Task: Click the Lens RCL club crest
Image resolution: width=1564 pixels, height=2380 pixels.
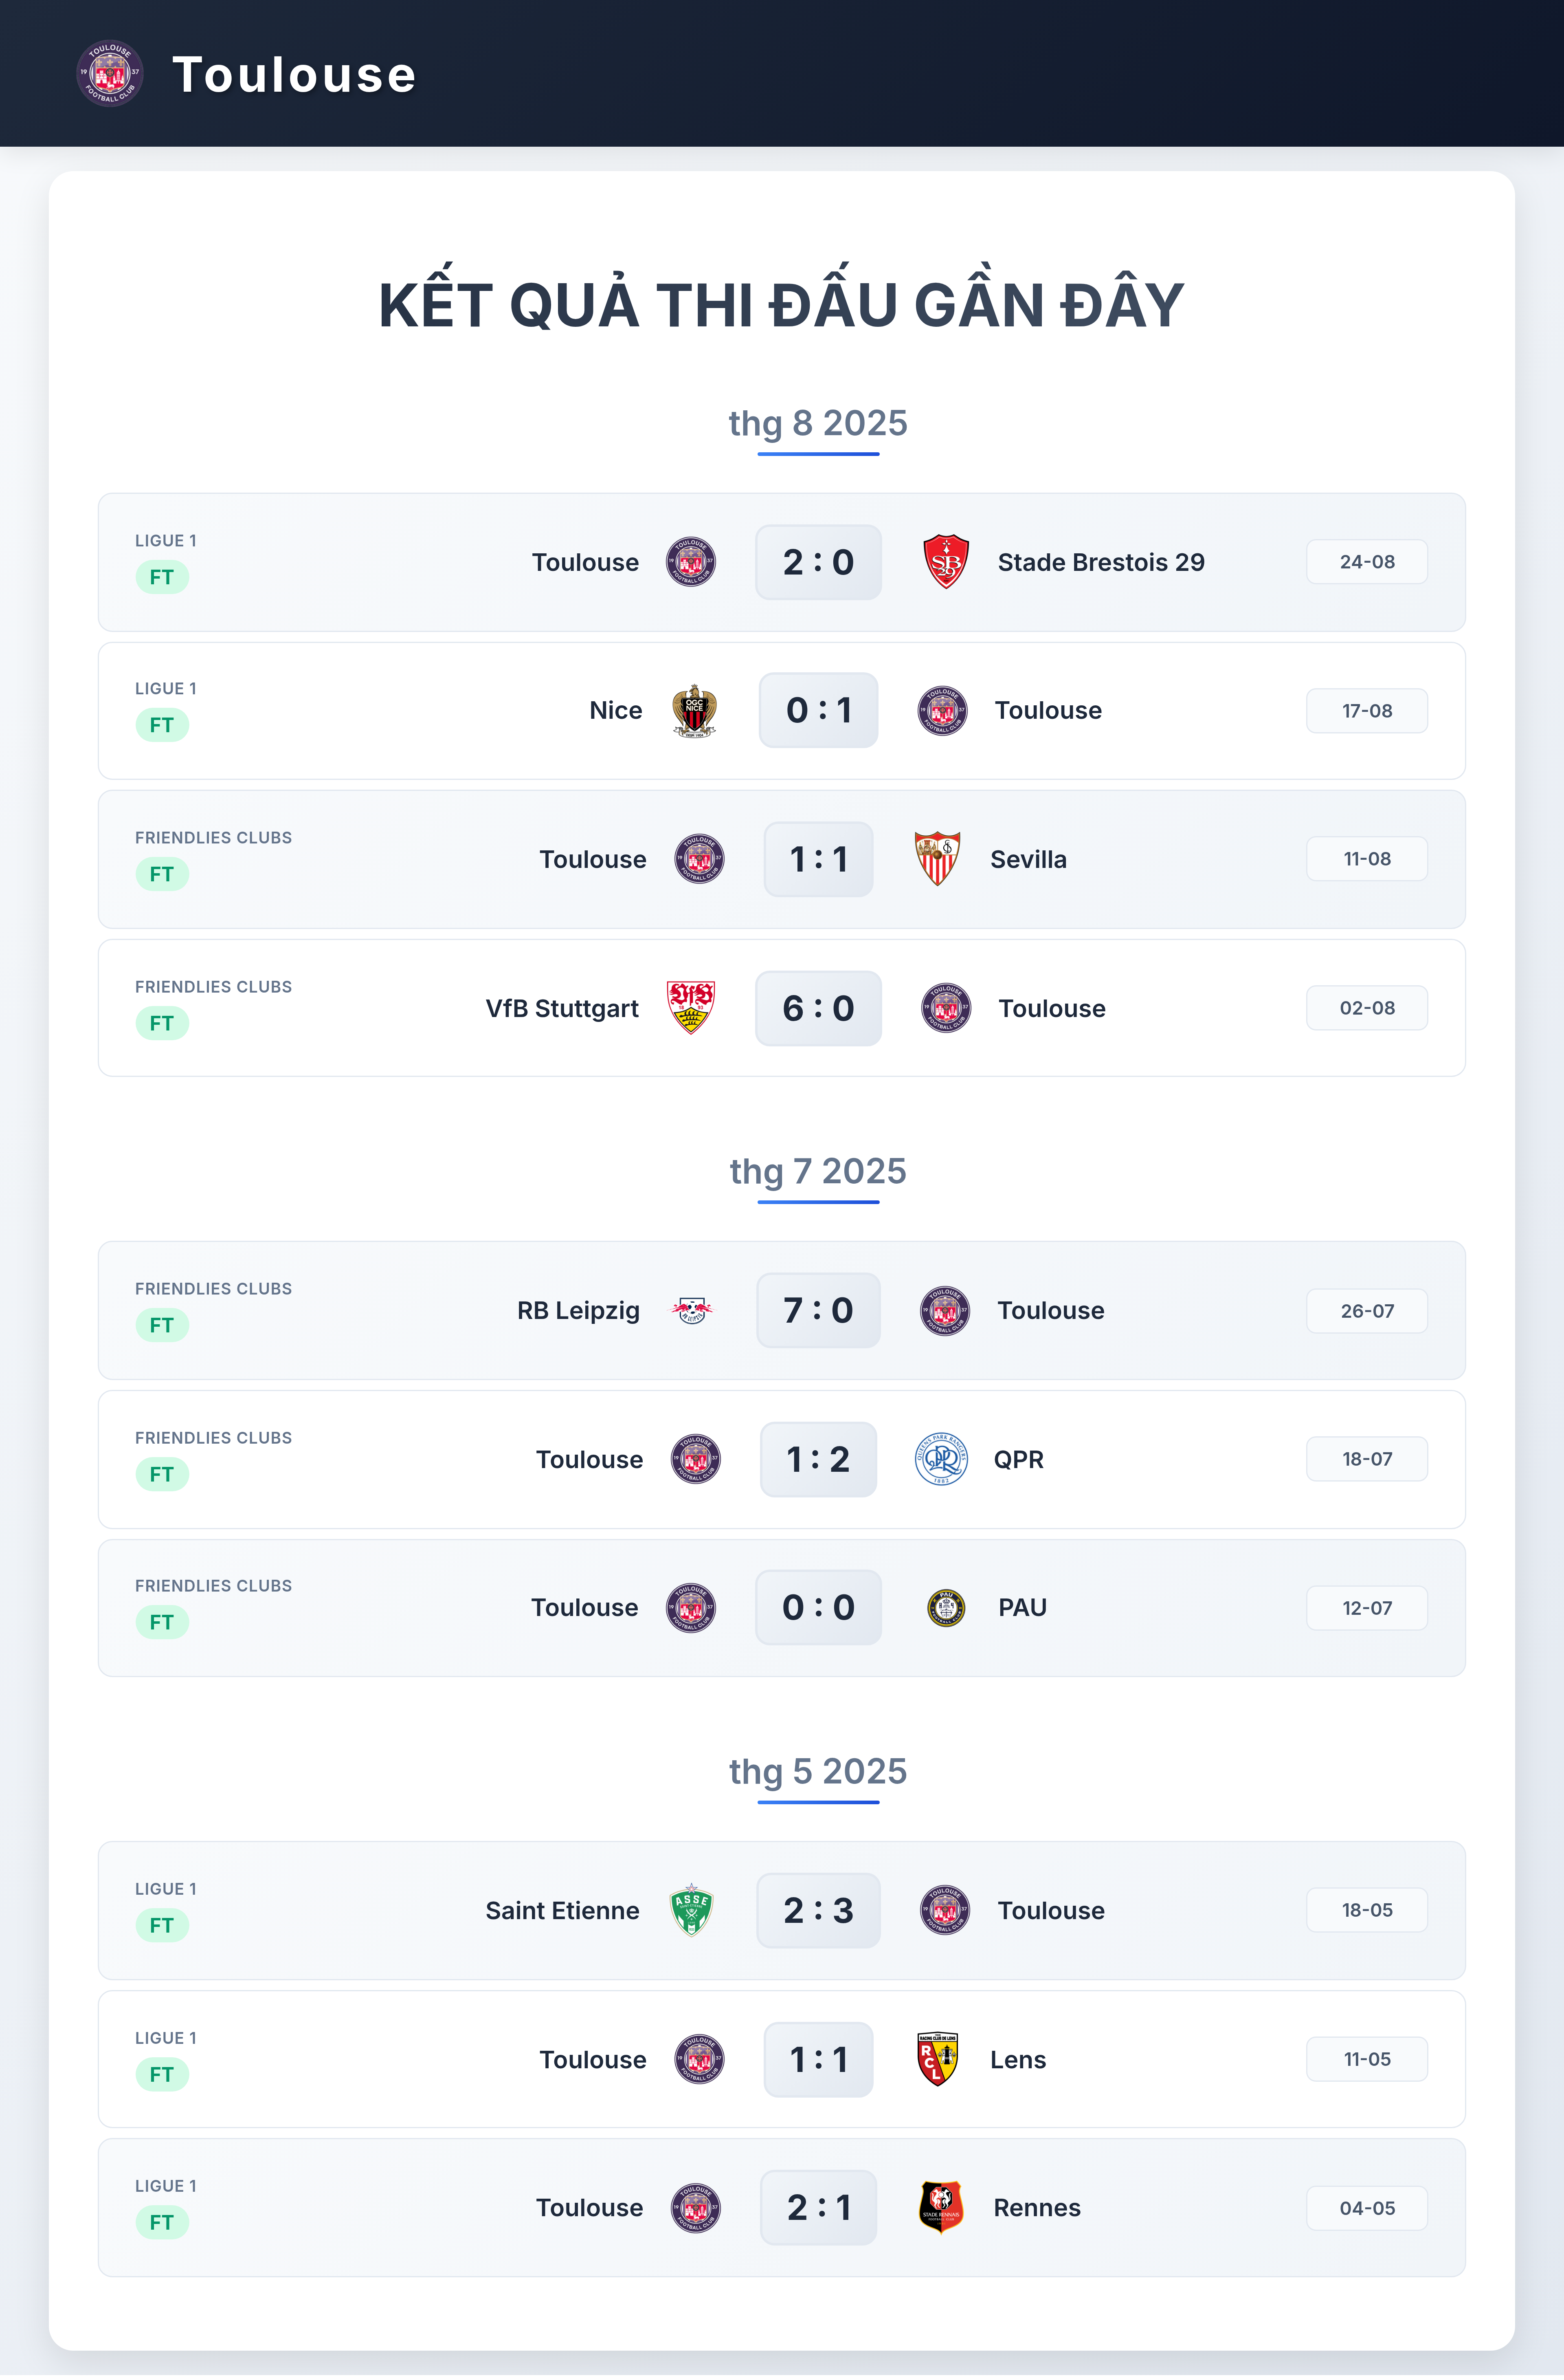Action: coord(938,2059)
